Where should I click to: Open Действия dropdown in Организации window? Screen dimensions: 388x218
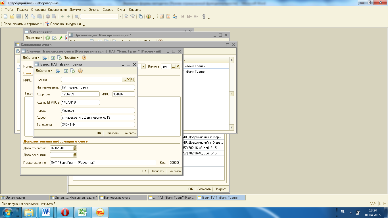[34, 38]
